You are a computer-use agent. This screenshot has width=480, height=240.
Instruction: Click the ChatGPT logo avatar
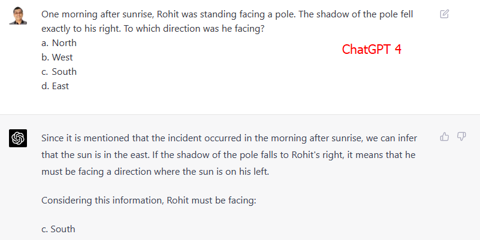tap(18, 138)
